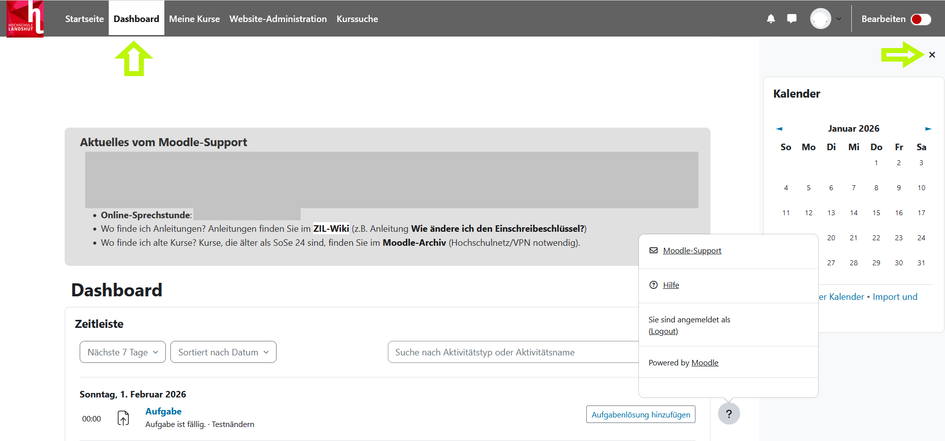Expand the Nächste 7 Tage dropdown
Image resolution: width=945 pixels, height=441 pixels.
[123, 352]
